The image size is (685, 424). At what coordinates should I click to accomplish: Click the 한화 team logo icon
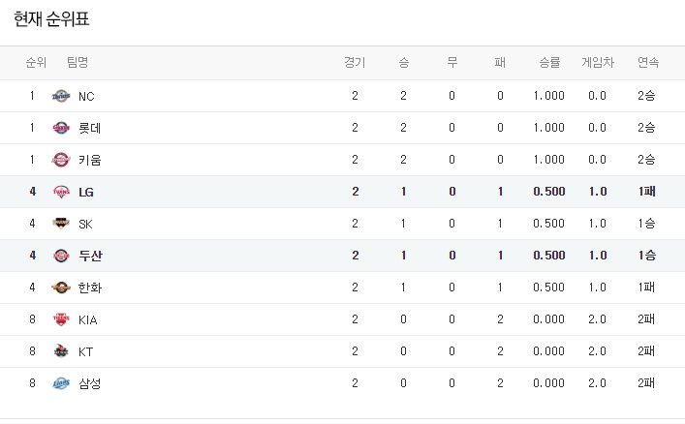(x=61, y=288)
